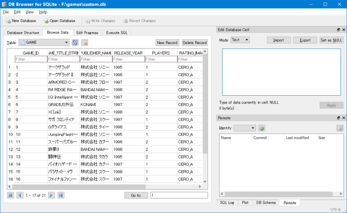
Task: Select the 鉄拳3 title cell
Action: coord(63,149)
